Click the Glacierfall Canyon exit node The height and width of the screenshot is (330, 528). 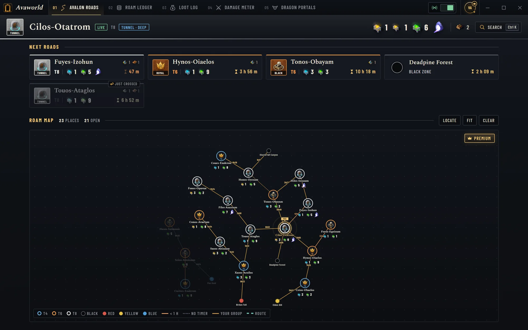268,151
